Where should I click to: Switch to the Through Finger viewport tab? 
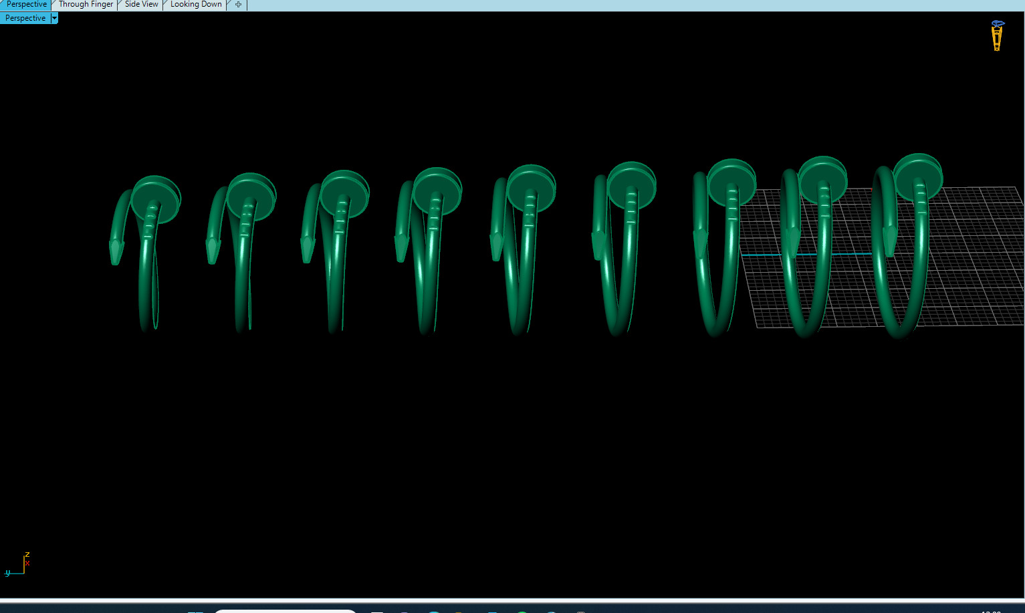pos(86,5)
